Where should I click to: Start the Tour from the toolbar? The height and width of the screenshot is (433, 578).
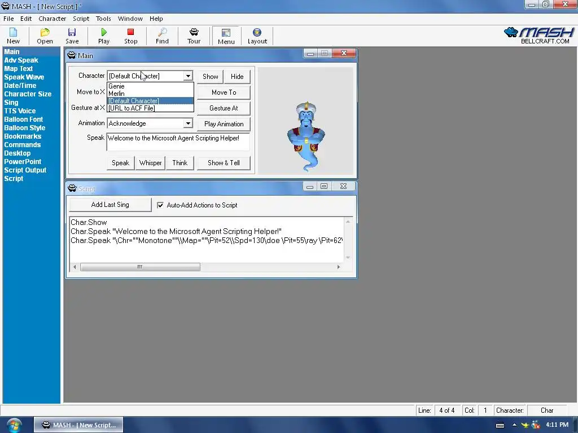pos(194,36)
